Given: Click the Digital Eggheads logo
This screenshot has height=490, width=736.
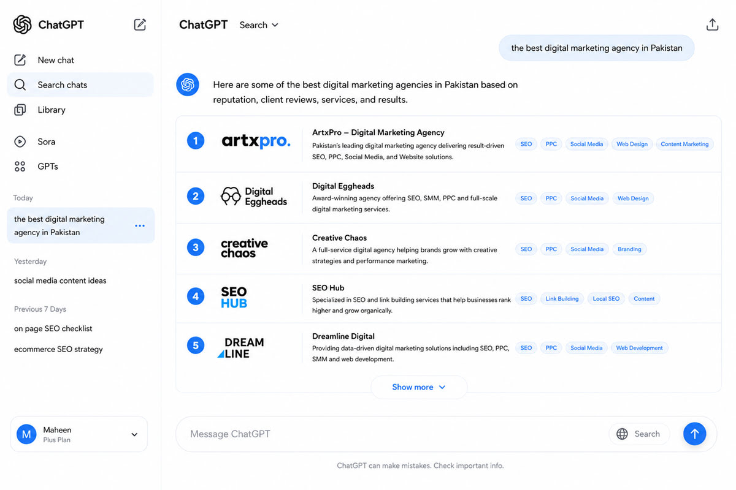Looking at the screenshot, I should (254, 196).
